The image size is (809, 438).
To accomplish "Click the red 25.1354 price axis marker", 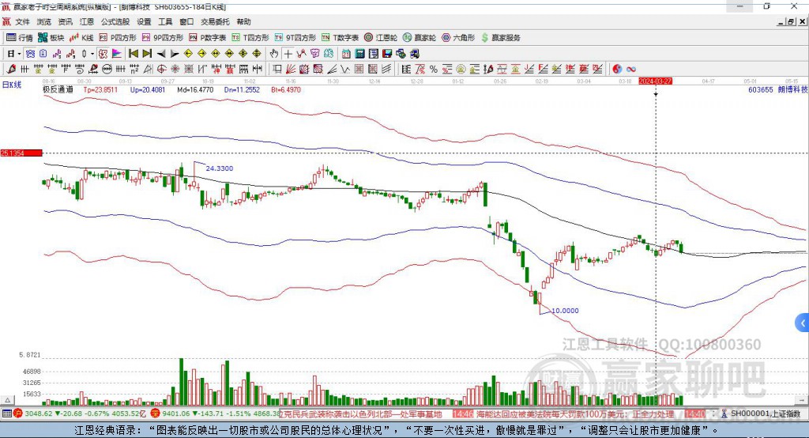I will [x=21, y=153].
